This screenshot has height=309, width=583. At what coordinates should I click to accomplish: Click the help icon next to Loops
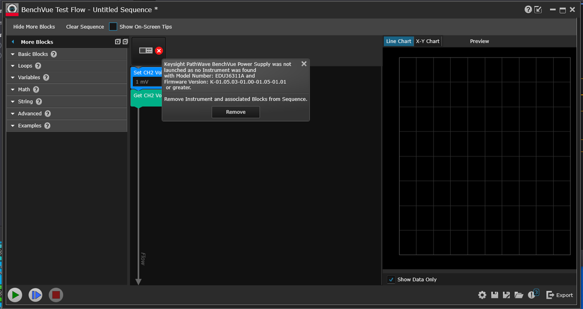(x=38, y=66)
